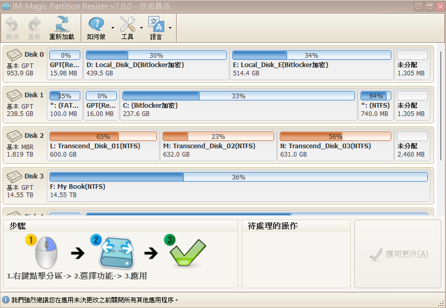Click the 應用更改(A) button
This screenshot has width=446, height=308.
click(398, 254)
